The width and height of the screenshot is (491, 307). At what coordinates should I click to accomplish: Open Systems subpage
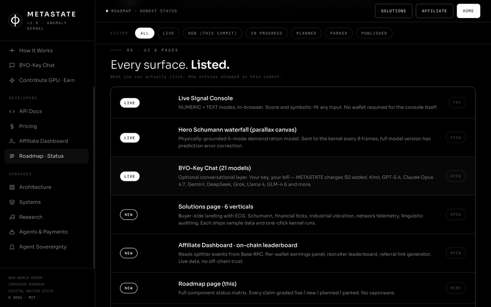tap(47, 202)
